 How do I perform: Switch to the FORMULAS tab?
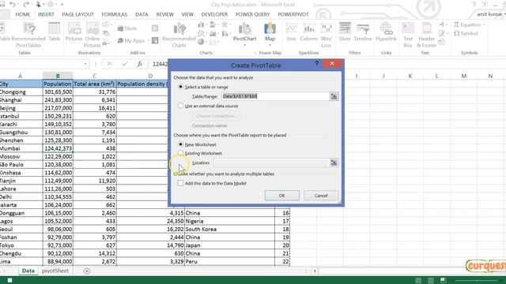pyautogui.click(x=114, y=14)
